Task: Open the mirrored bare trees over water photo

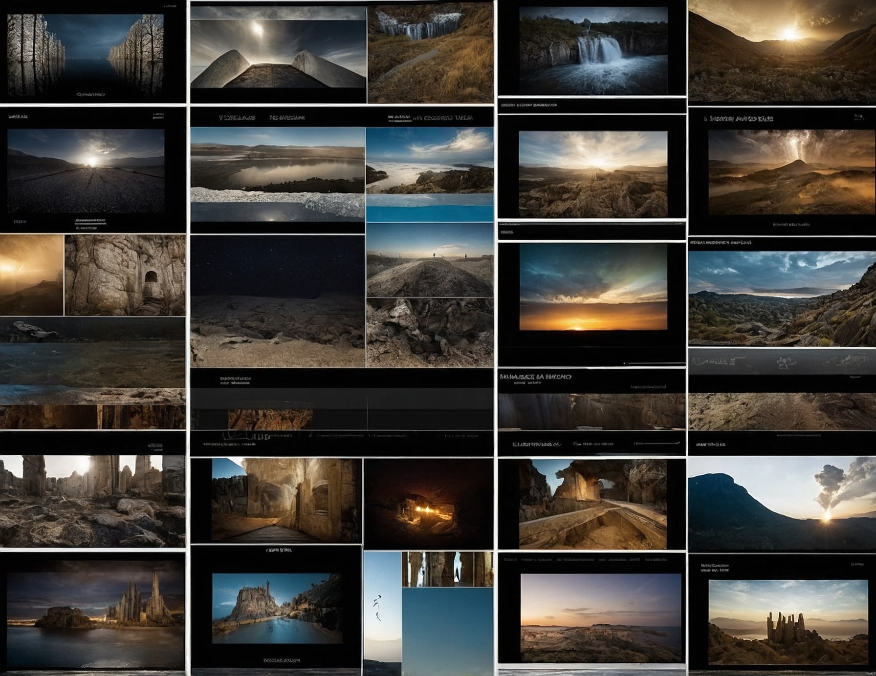Action: pos(85,55)
